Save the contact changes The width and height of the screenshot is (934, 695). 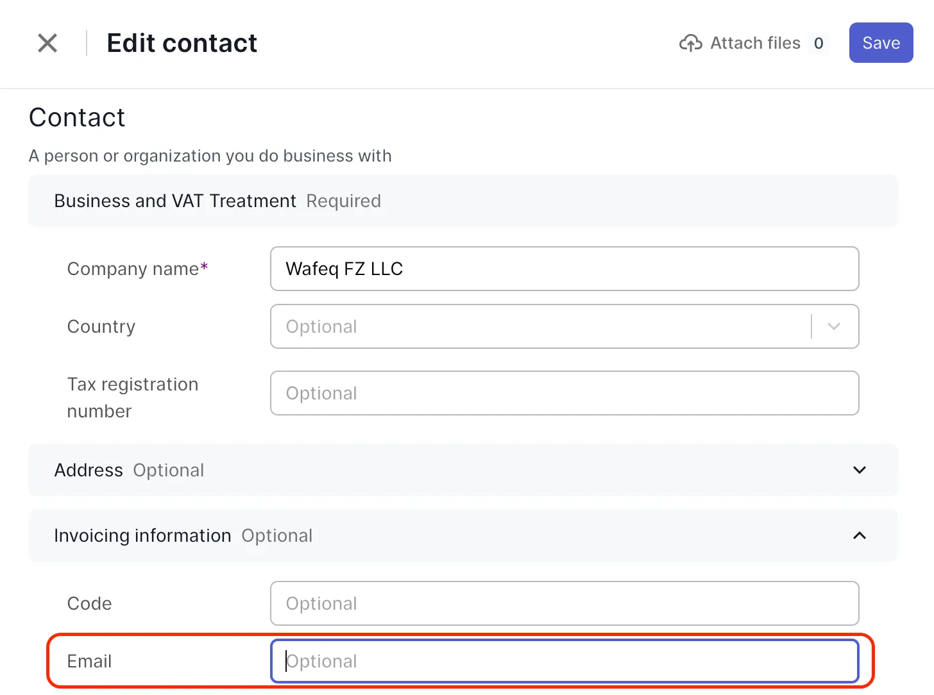[881, 42]
